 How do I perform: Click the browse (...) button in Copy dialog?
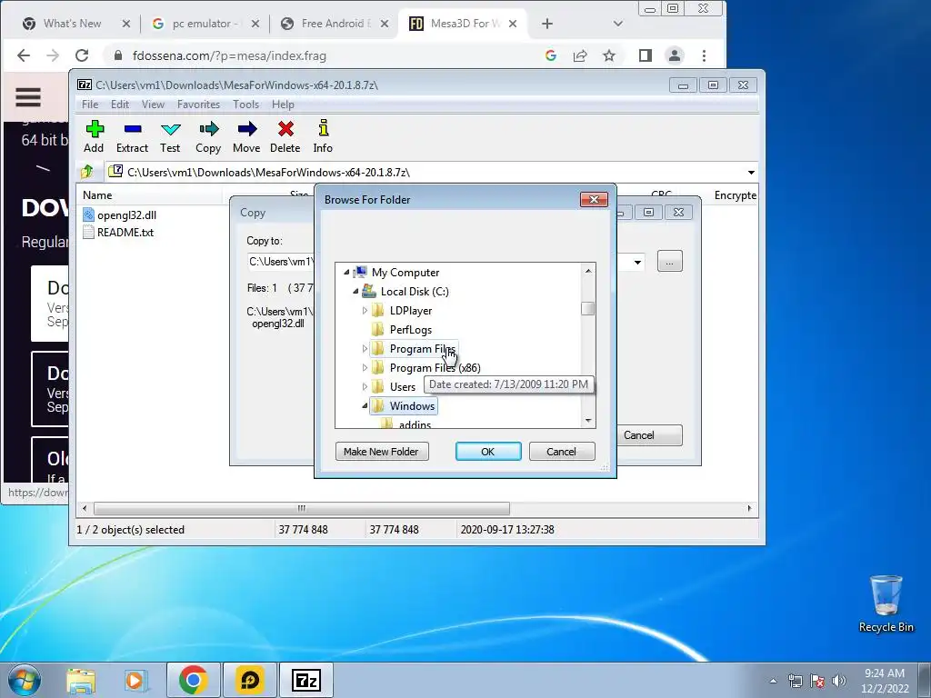670,261
